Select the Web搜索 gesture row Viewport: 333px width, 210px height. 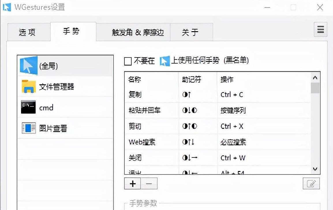point(218,142)
